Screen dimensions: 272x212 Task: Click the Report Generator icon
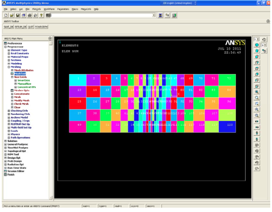pyautogui.click(x=35, y=15)
